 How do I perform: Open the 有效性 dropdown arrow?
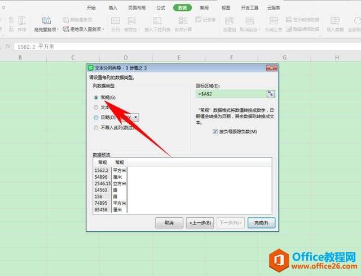[139, 29]
